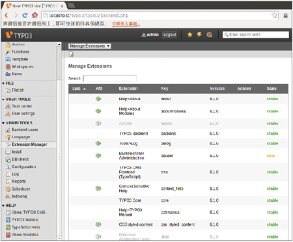Deactivate Backend User Administration extension
The width and height of the screenshot is (293, 242).
coord(98,155)
